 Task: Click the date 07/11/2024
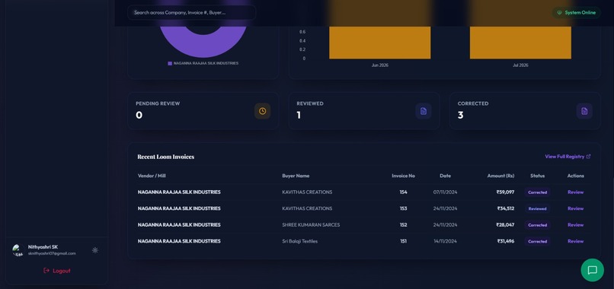(445, 192)
